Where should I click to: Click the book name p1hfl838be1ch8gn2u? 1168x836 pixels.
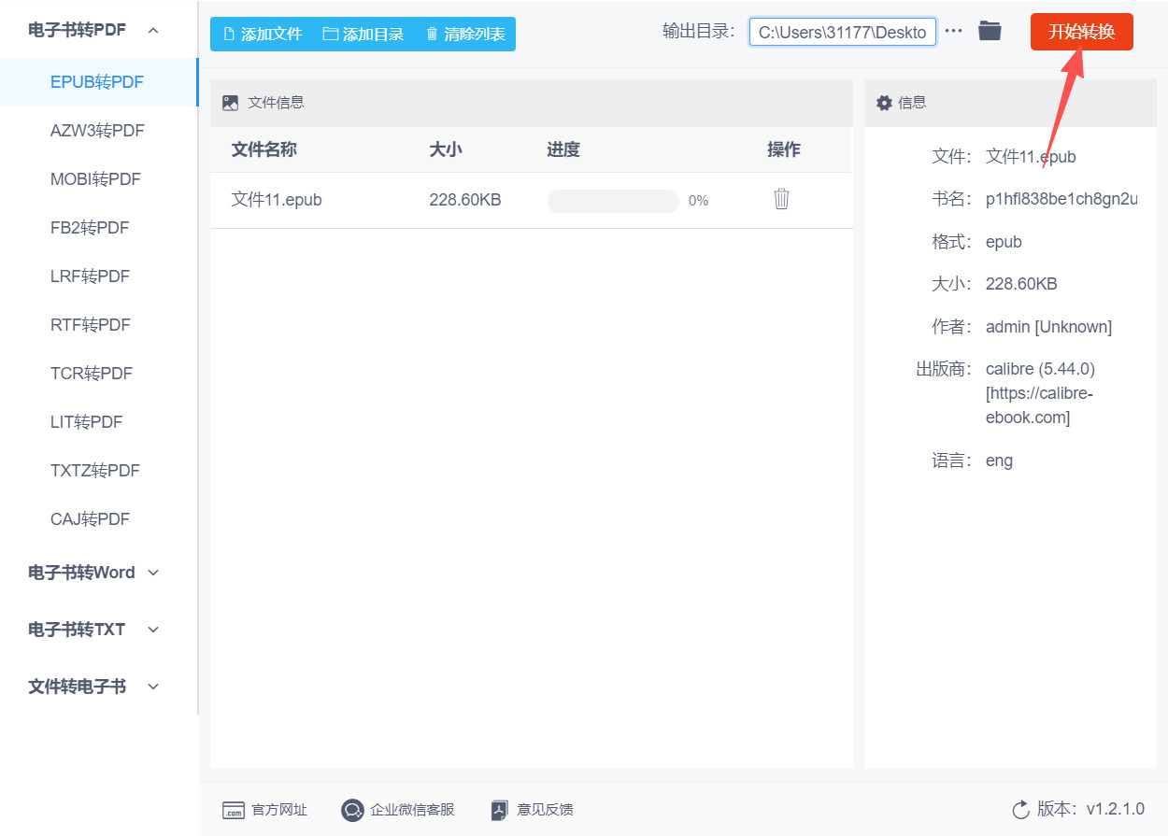pyautogui.click(x=1061, y=199)
